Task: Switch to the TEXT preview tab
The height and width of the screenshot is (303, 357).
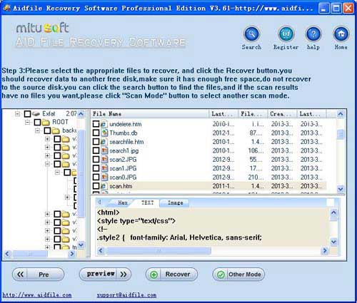Action: point(147,202)
